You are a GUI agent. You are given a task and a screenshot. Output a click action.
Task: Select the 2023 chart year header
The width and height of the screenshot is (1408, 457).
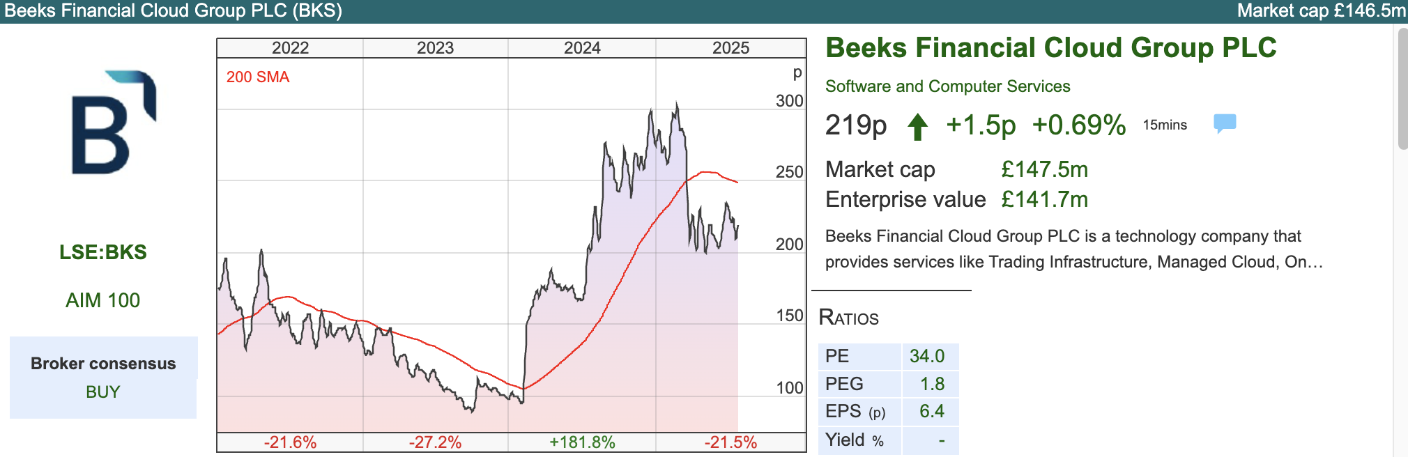coord(435,48)
